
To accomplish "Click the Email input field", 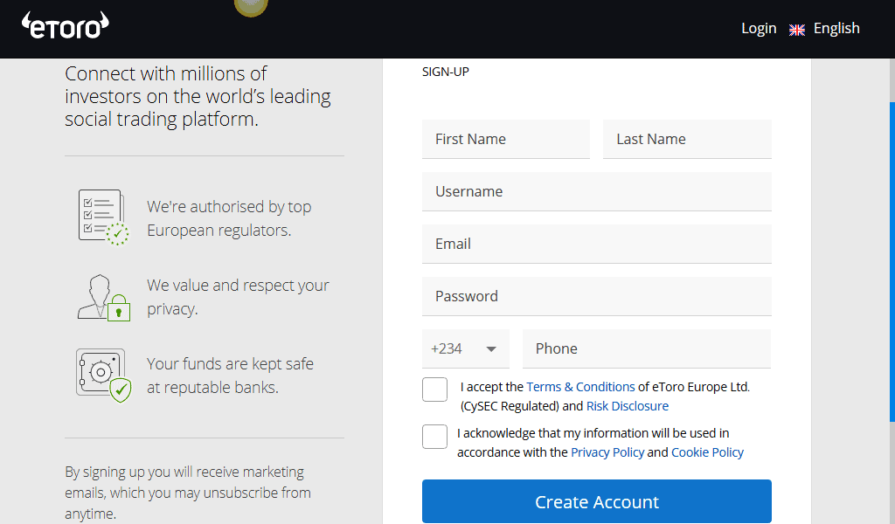I will 597,244.
